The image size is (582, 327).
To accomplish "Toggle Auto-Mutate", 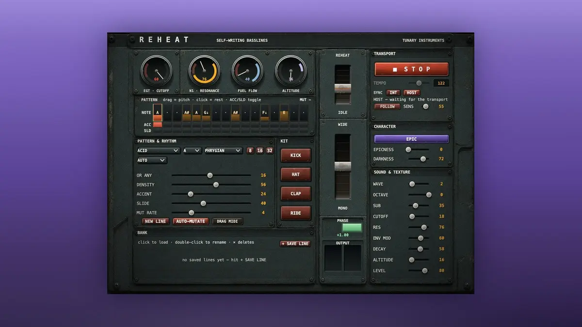I will (x=191, y=221).
